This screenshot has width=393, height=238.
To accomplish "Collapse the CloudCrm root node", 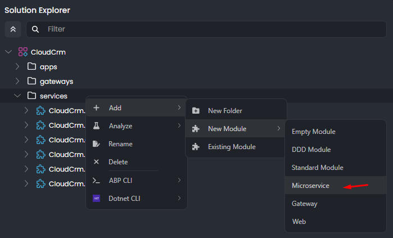I will point(8,52).
